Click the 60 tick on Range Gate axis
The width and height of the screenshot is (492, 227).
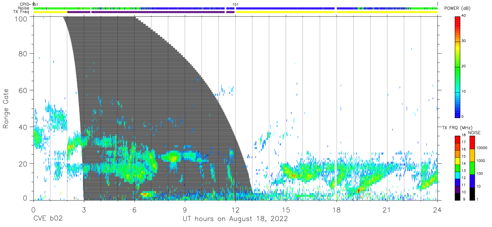(23, 90)
